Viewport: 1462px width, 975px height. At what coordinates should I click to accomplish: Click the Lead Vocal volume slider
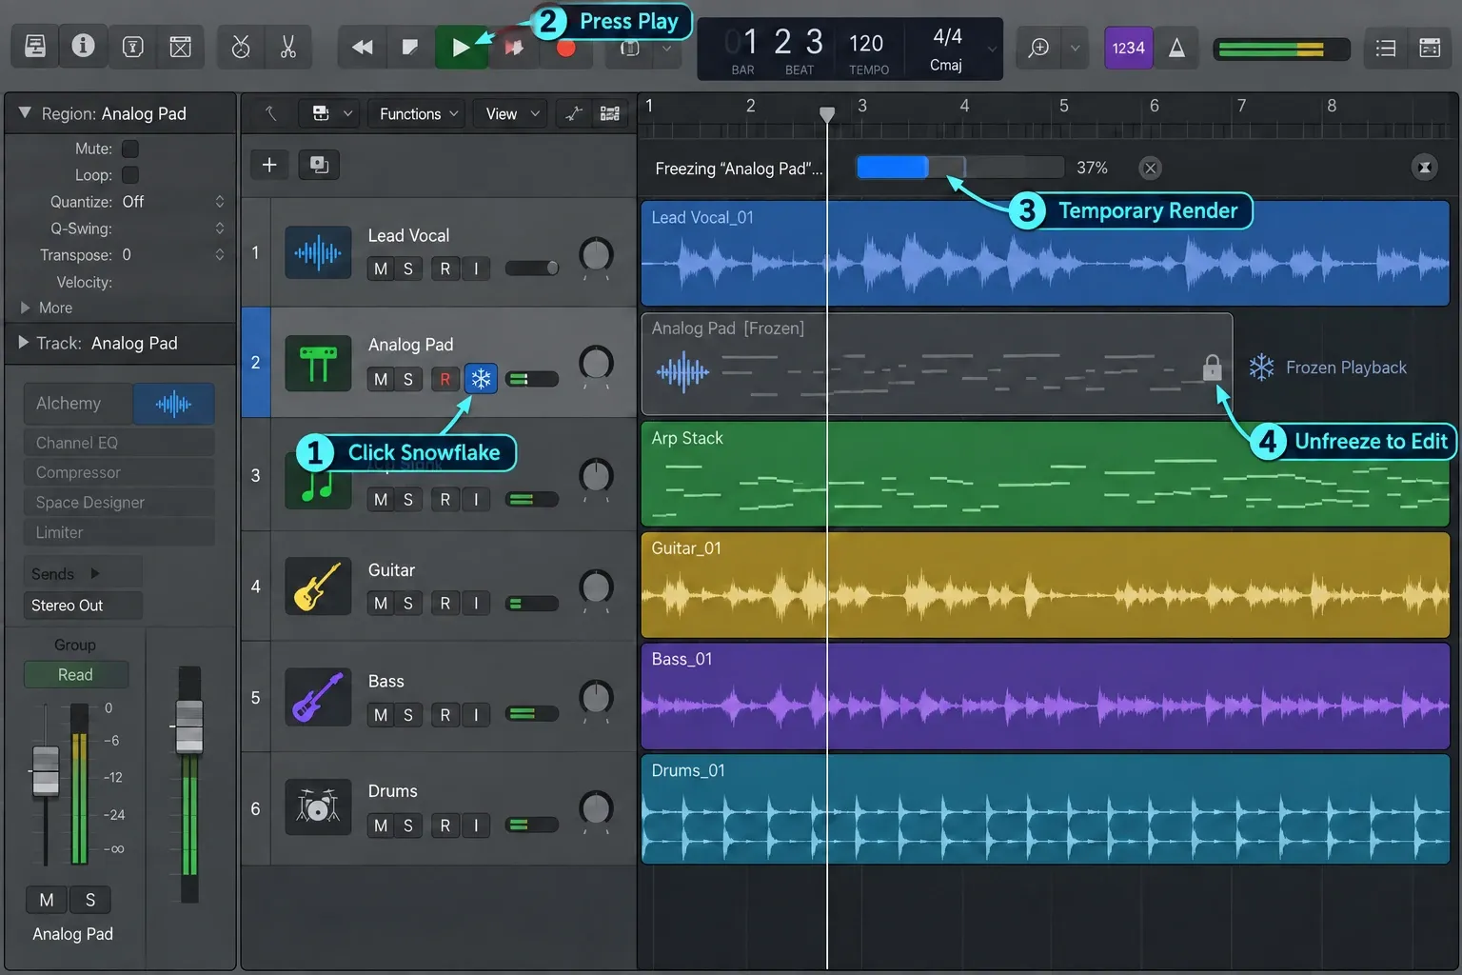(x=532, y=268)
